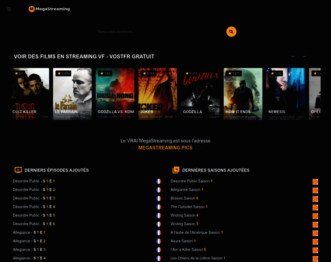Open Wisting Saison 5

click(185, 224)
